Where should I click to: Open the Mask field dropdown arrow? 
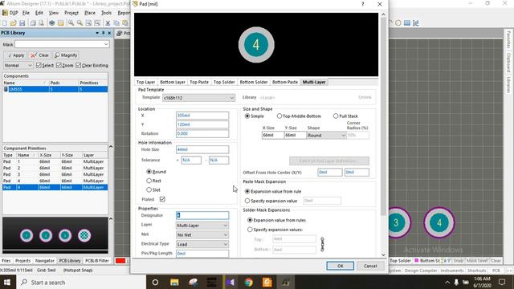point(106,44)
